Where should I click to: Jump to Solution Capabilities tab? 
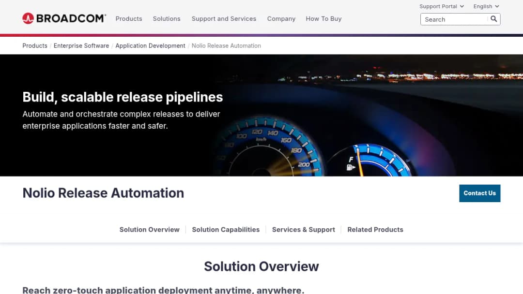point(226,229)
